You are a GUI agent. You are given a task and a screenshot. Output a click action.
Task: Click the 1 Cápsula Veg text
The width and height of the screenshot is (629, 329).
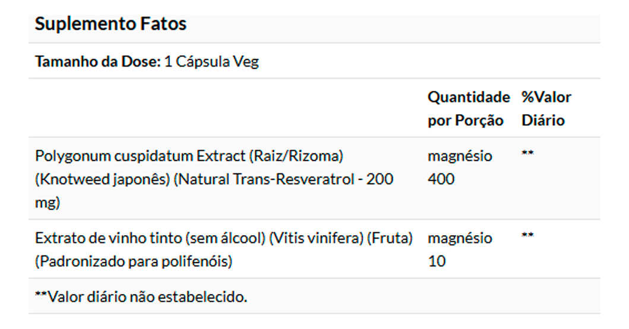point(211,62)
